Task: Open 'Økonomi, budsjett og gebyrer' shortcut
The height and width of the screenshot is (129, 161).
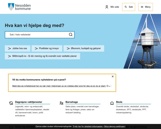Action: click(84, 48)
